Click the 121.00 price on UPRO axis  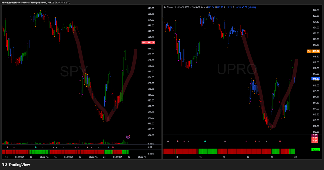[316, 28]
